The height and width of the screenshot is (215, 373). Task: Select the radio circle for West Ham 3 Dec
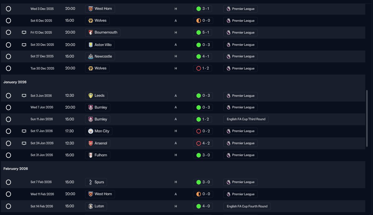[9, 9]
